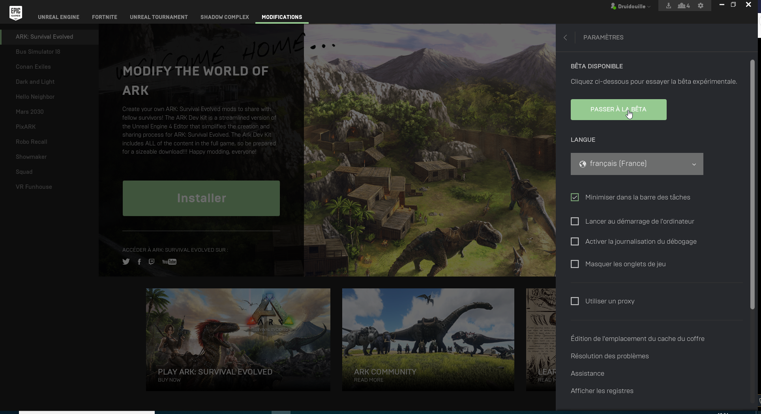Click the settings gear icon
The height and width of the screenshot is (414, 761).
[701, 6]
